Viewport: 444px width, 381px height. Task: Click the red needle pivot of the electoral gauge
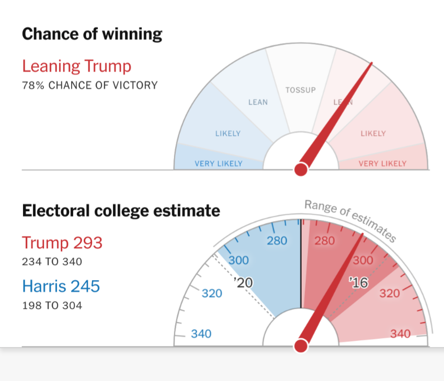(x=301, y=345)
